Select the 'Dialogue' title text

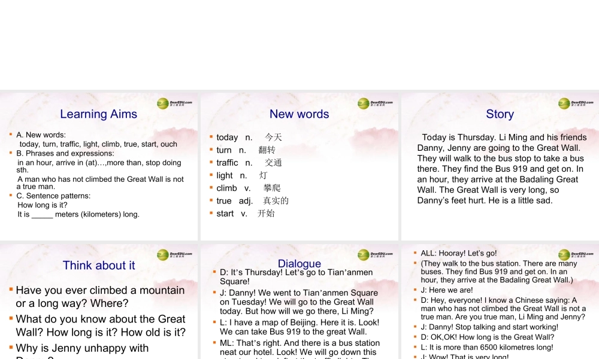(299, 264)
